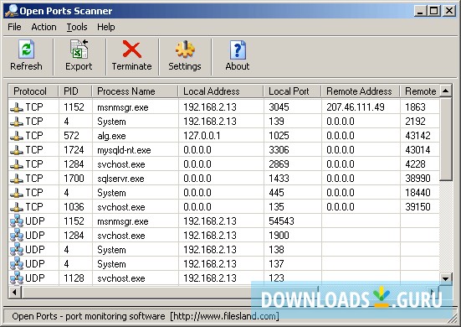Click remote port 38990
461x327 pixels.
[x=417, y=179]
